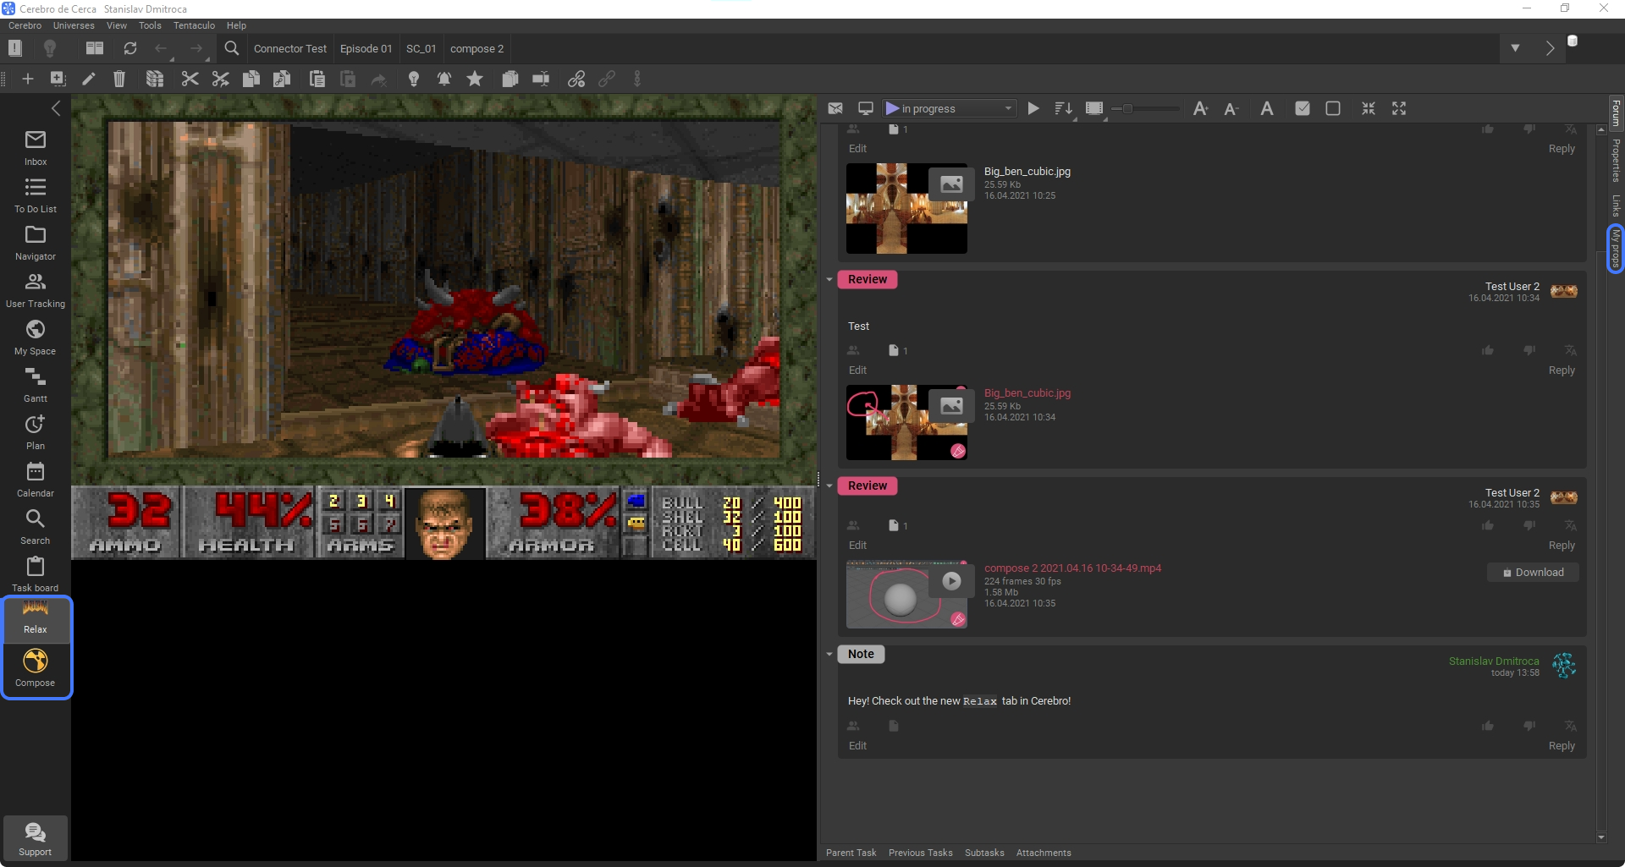Toggle thumbs up on the Note message
Screen dimensions: 1625x867
click(1487, 726)
